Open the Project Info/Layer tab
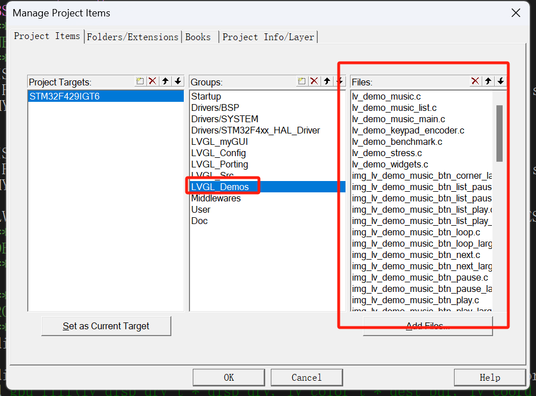 268,37
